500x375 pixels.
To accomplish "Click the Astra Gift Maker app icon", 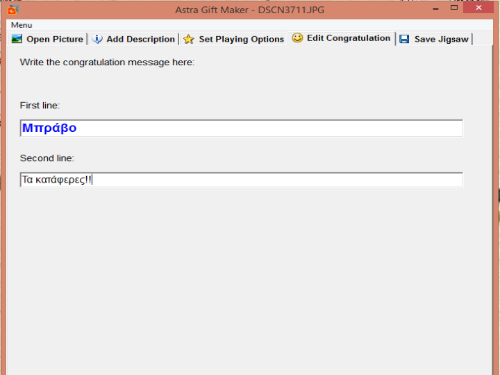I will point(12,10).
